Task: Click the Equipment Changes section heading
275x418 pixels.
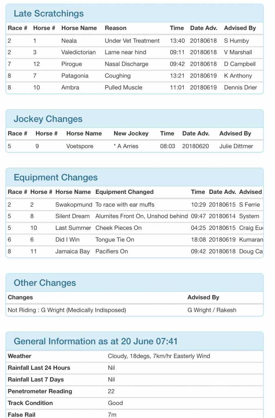Action: [56, 178]
